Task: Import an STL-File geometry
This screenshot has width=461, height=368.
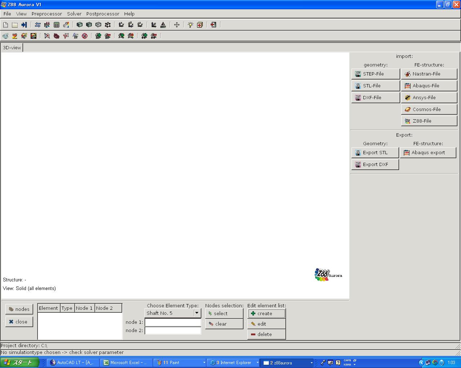Action: point(376,86)
